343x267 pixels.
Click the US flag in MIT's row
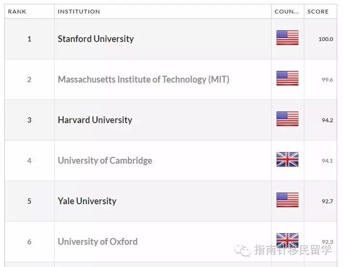tap(287, 79)
